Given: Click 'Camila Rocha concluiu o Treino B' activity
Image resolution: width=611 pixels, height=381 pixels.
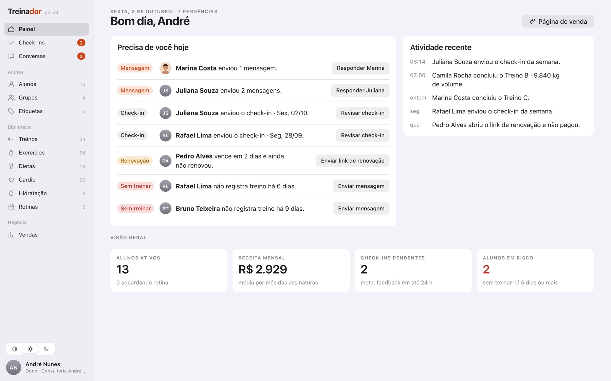Looking at the screenshot, I should [x=496, y=80].
